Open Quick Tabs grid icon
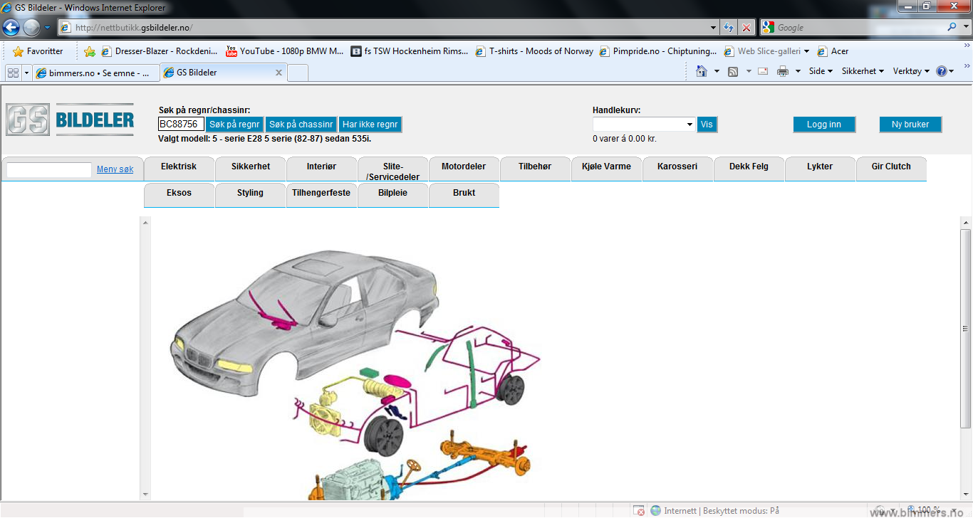This screenshot has width=973, height=518. click(x=13, y=72)
